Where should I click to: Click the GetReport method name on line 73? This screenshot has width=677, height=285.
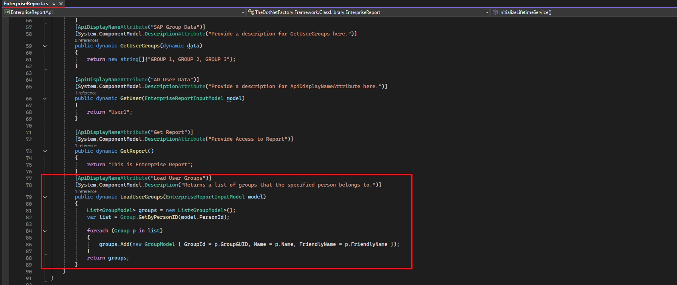click(x=134, y=151)
